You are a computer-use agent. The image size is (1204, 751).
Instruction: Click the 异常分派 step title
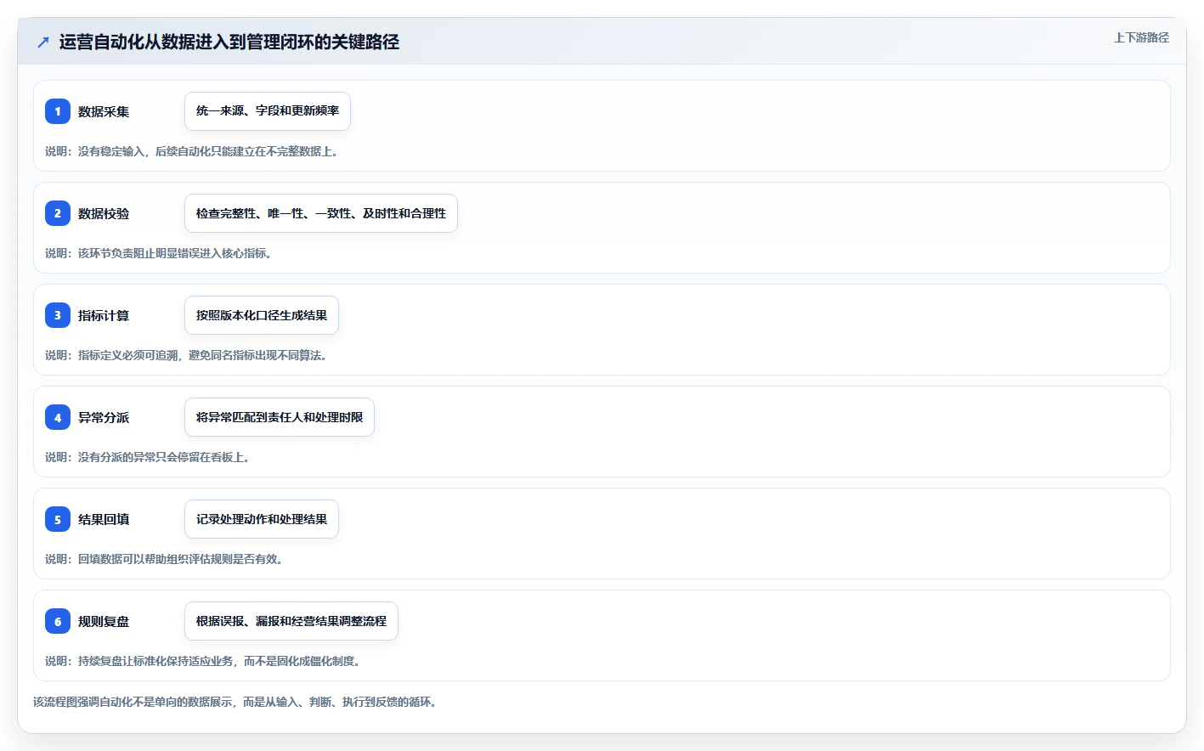(104, 417)
